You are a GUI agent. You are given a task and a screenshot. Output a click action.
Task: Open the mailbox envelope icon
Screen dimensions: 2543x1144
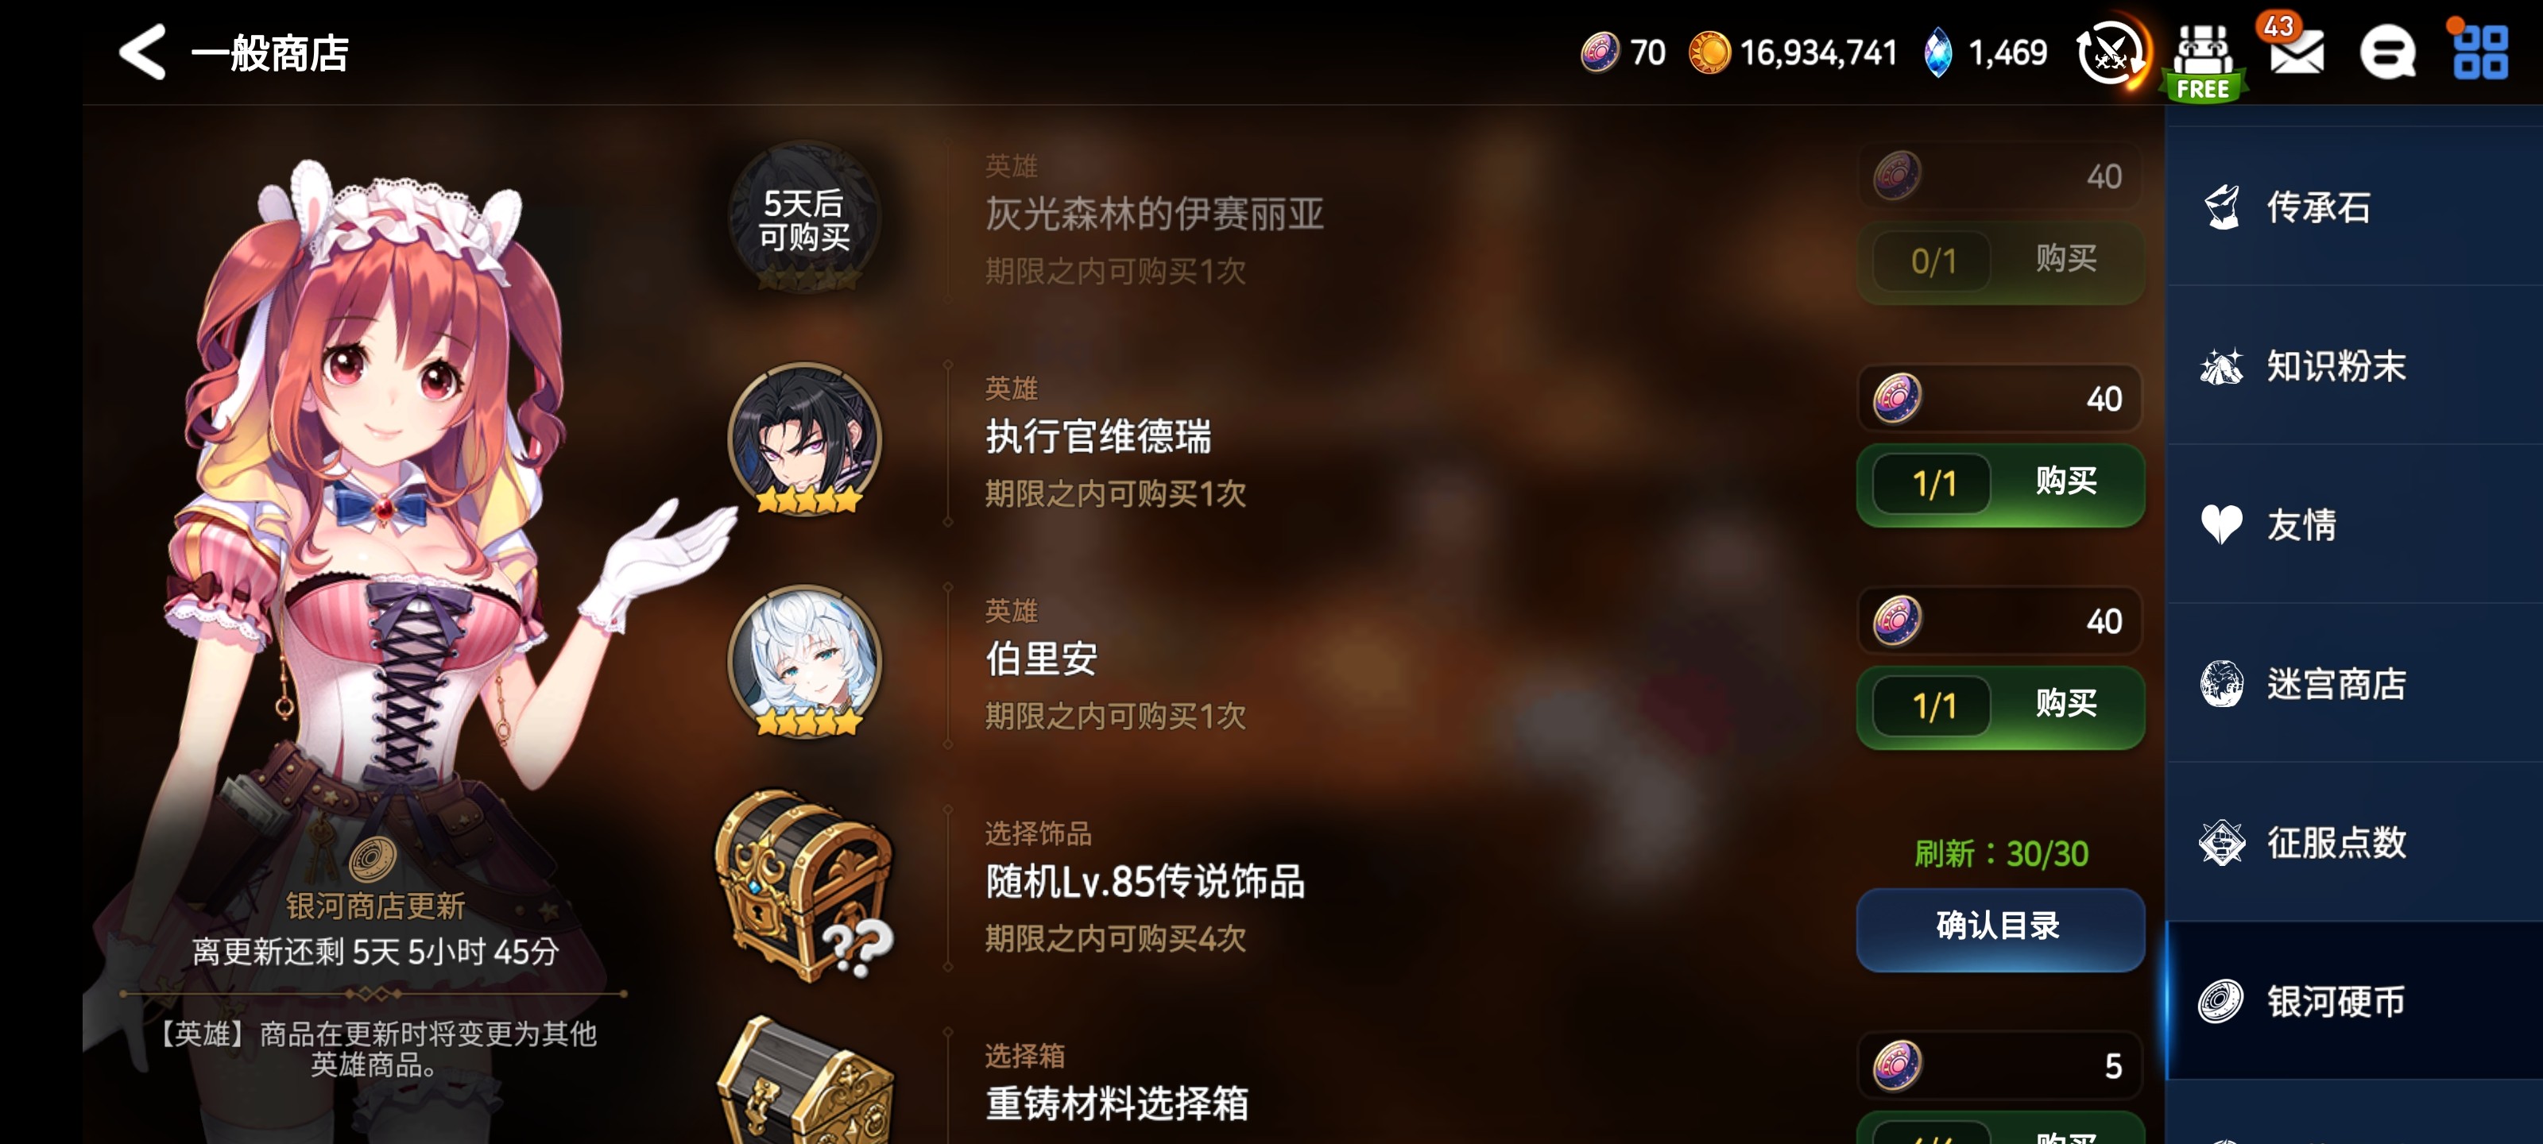(x=2296, y=52)
